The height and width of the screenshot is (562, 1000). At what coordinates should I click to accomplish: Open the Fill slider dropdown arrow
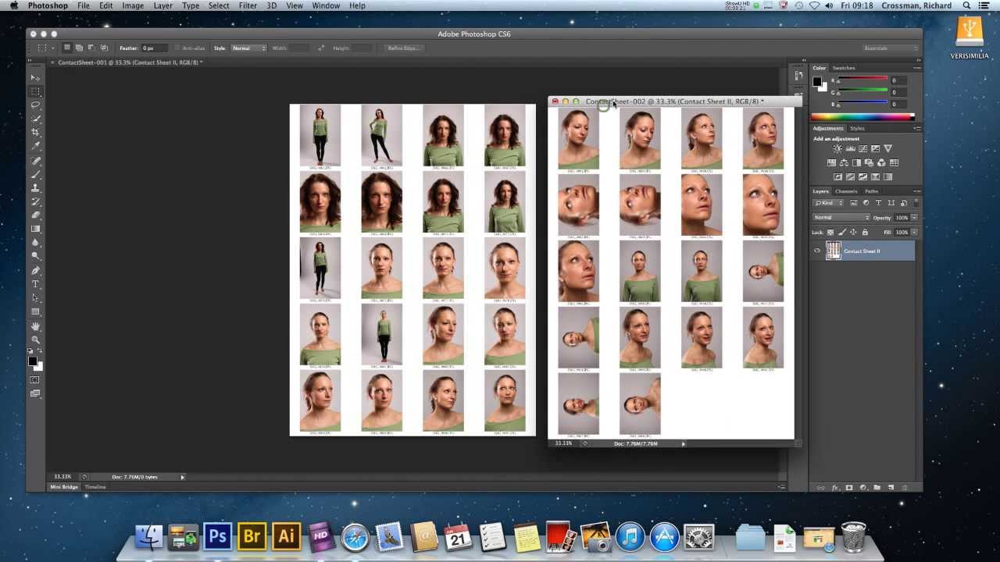click(x=915, y=232)
